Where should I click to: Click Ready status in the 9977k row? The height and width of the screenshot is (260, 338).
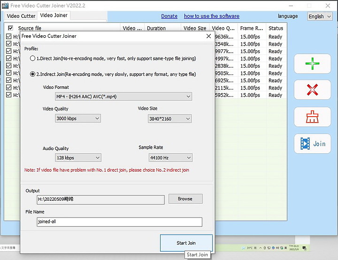point(275,51)
